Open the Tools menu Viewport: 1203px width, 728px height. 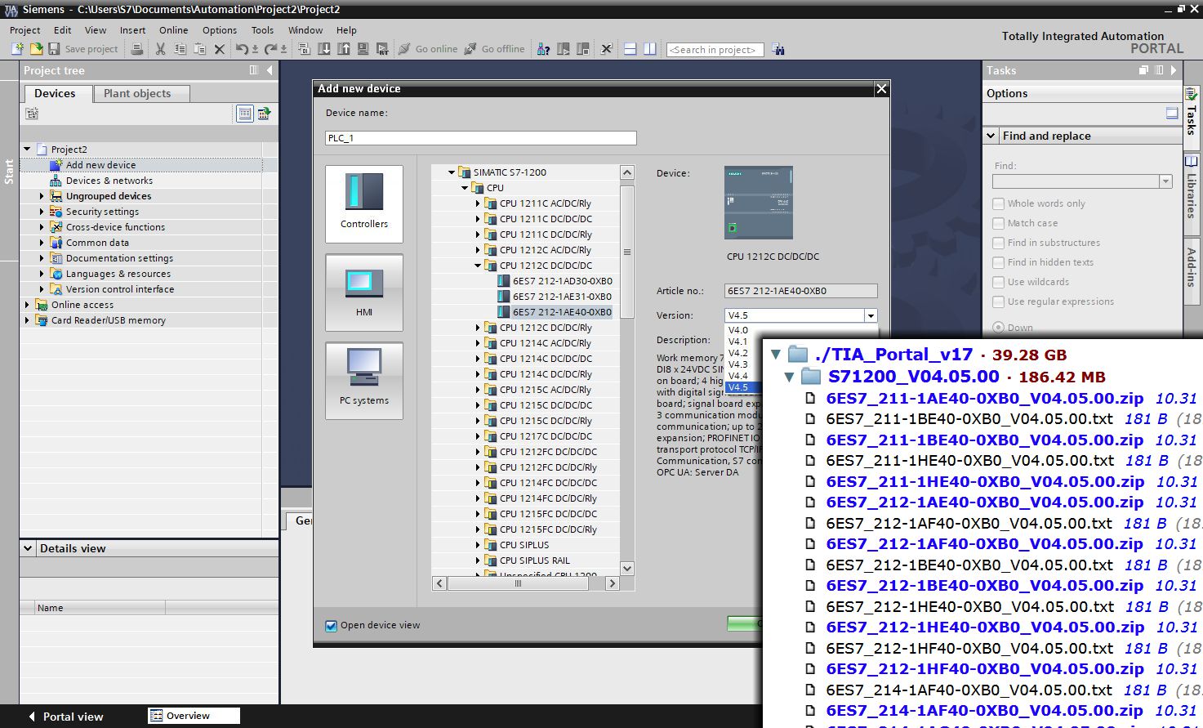click(262, 30)
